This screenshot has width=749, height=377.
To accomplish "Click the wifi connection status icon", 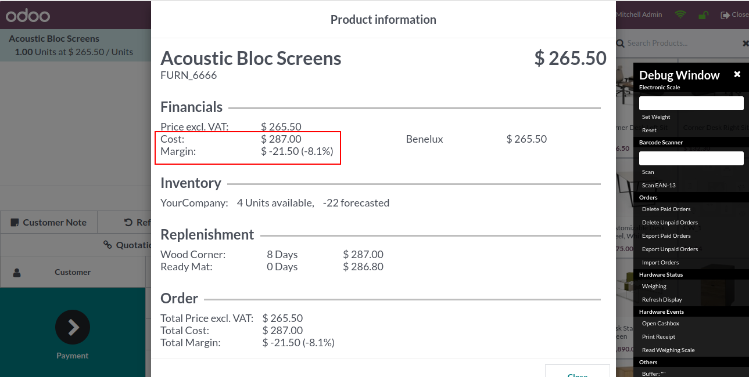I will tap(680, 14).
